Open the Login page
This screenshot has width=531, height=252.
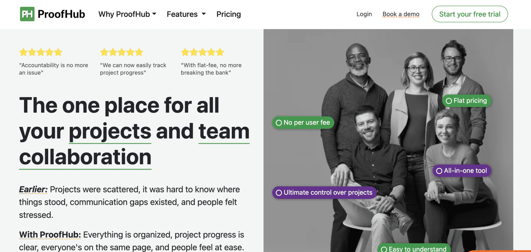364,14
